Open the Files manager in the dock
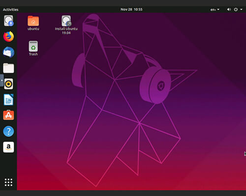 (x=8, y=68)
